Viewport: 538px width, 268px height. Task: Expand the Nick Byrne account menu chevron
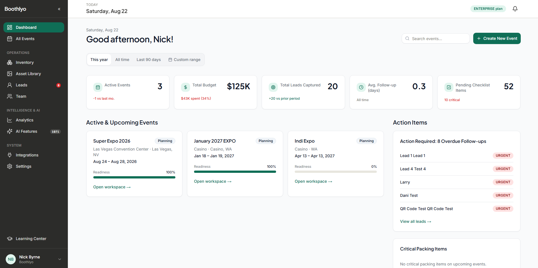click(60, 259)
